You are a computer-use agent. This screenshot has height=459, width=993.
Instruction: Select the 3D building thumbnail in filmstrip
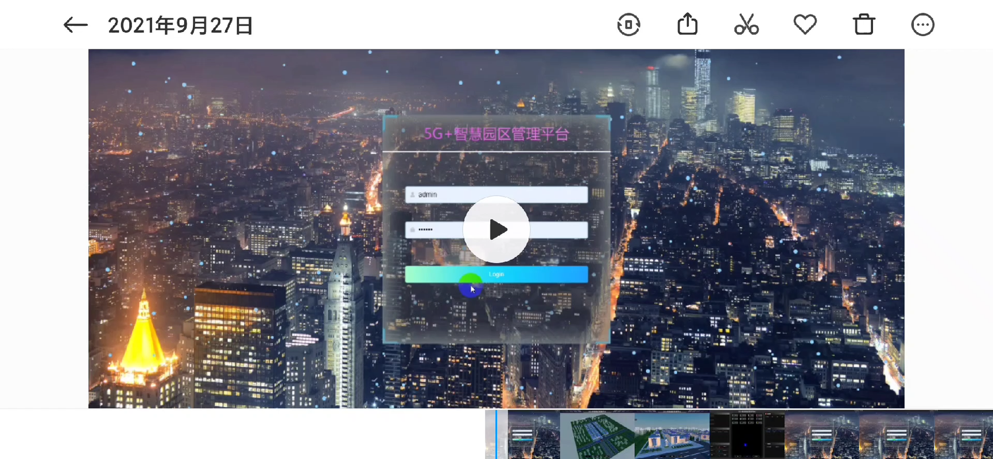[672, 435]
